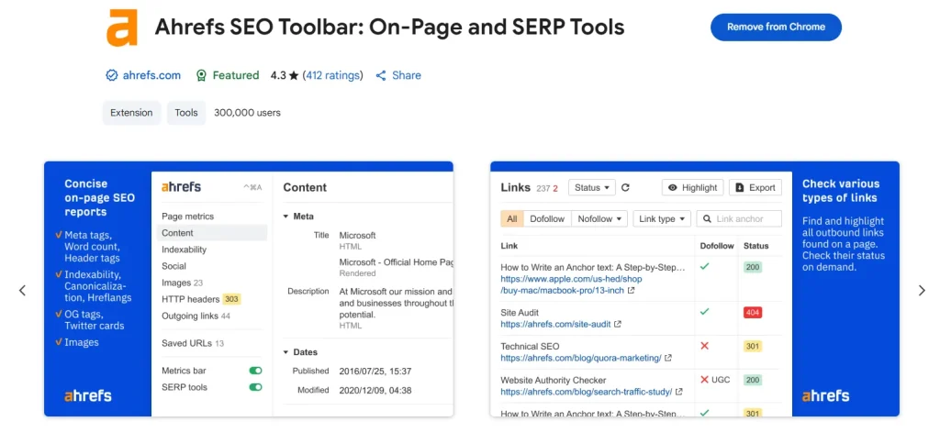Click the refresh icon next to Status
Screen dimensions: 940x433
(x=626, y=187)
